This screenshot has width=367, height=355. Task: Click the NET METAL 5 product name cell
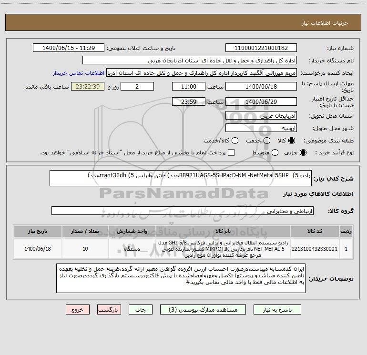(x=223, y=249)
